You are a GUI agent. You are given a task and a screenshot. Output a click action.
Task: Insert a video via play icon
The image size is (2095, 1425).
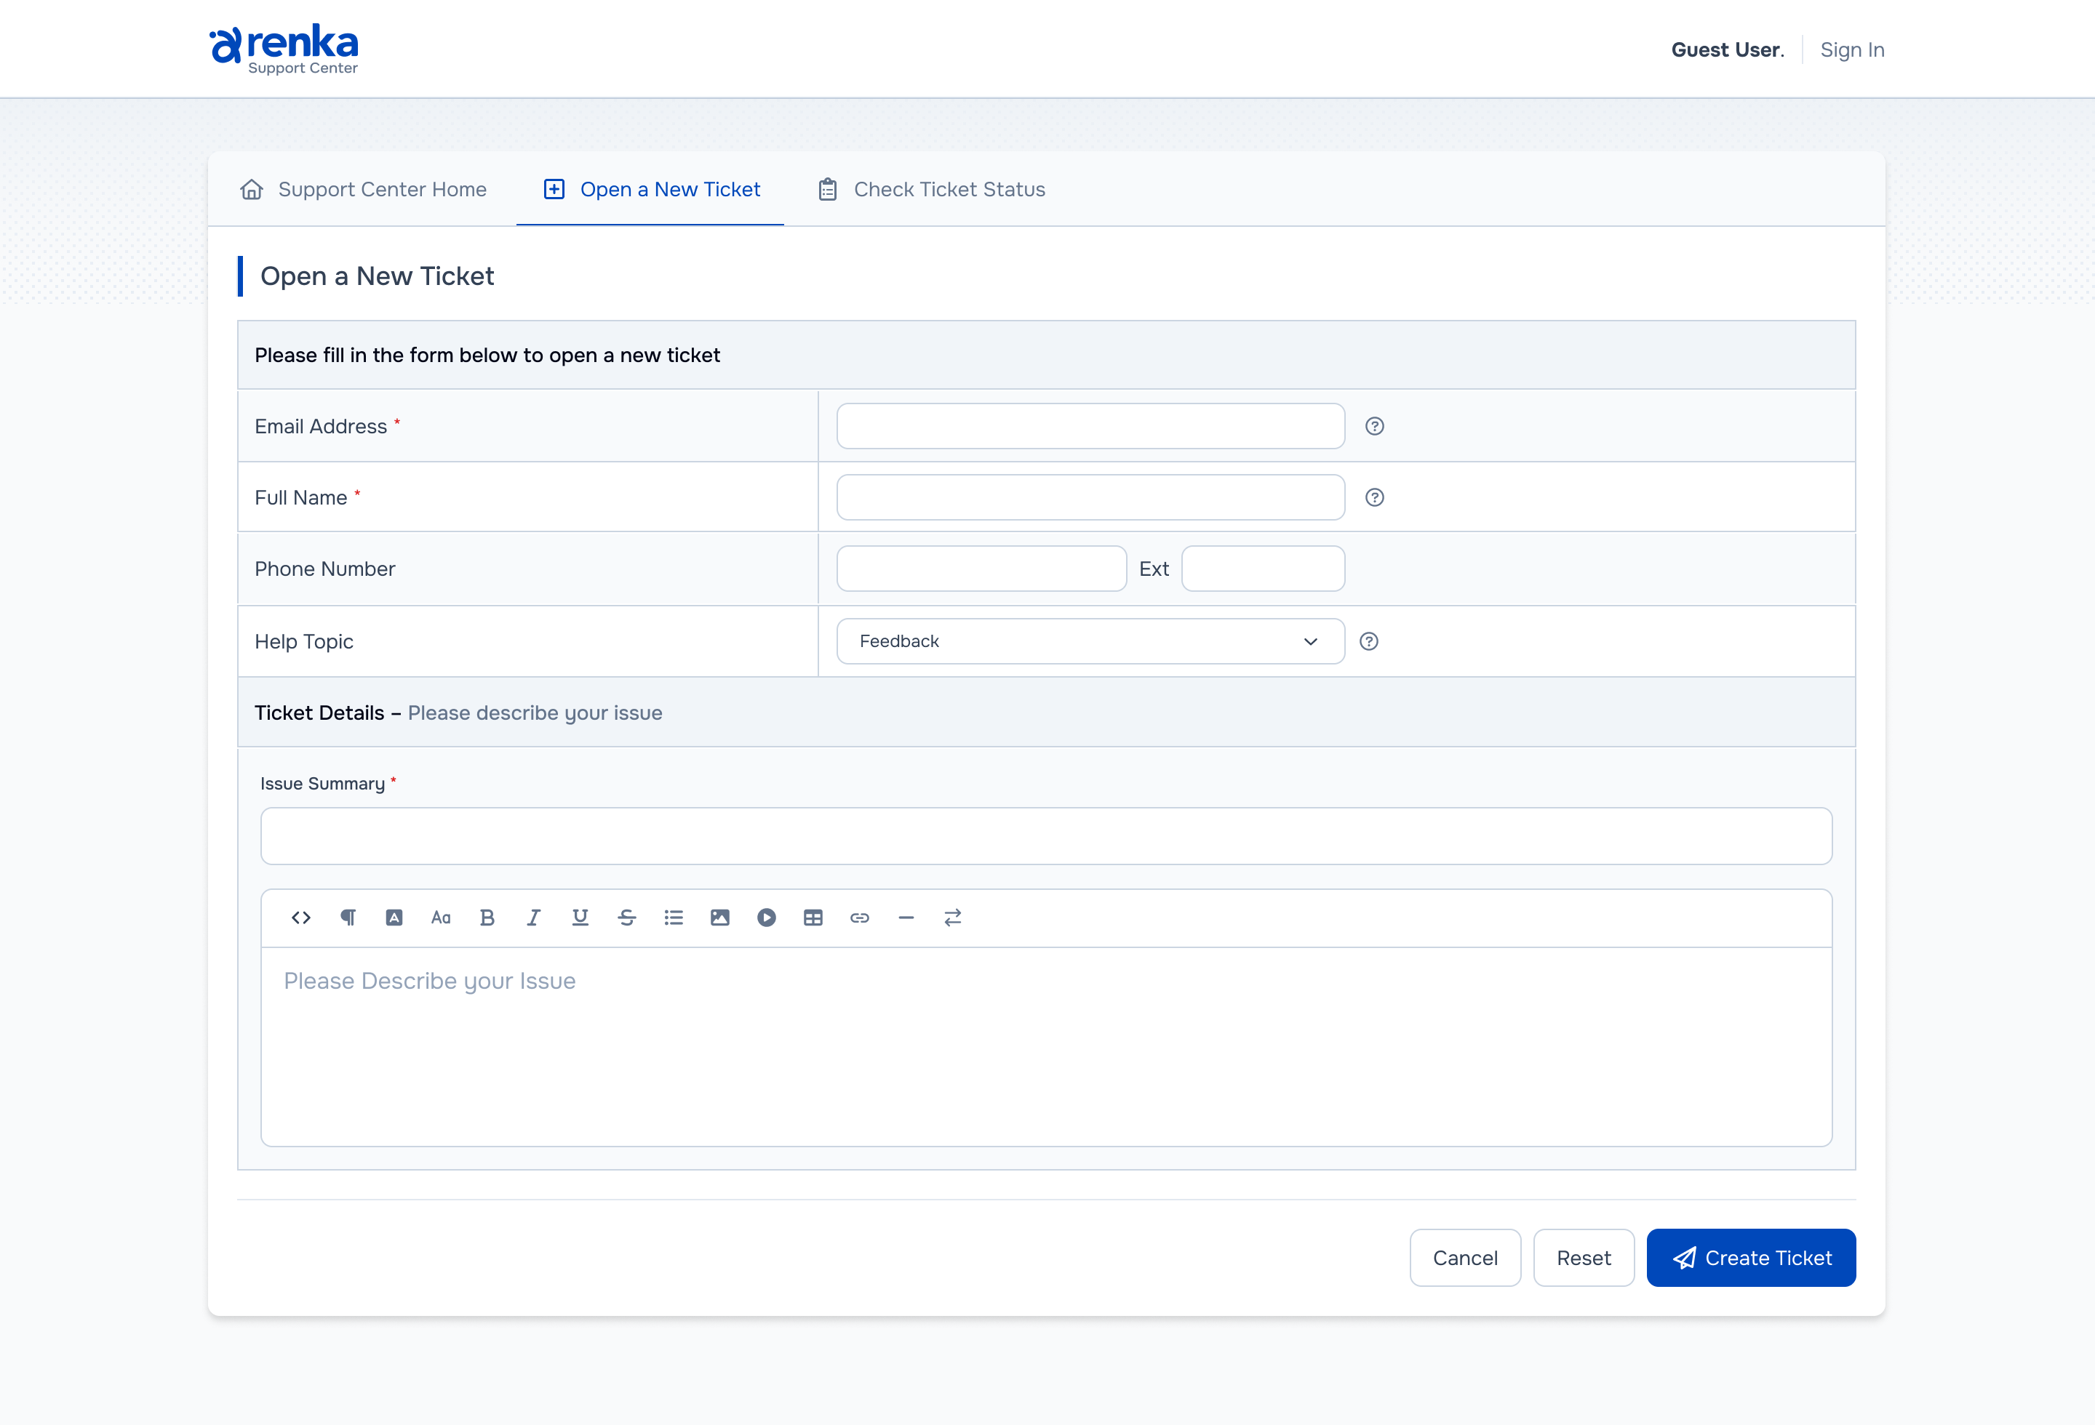[x=766, y=918]
